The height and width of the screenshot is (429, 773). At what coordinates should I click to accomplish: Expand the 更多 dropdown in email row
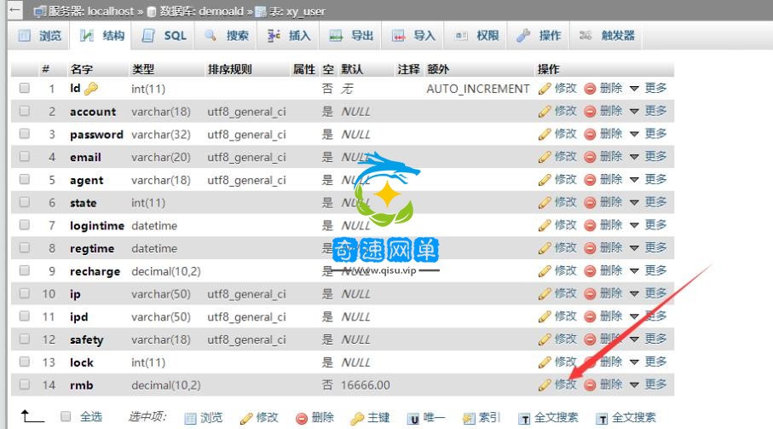click(x=649, y=156)
